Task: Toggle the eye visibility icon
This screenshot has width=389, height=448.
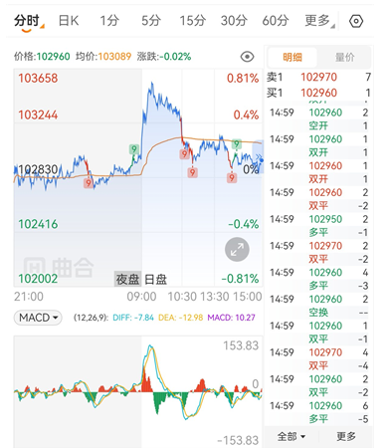Action: click(x=247, y=57)
